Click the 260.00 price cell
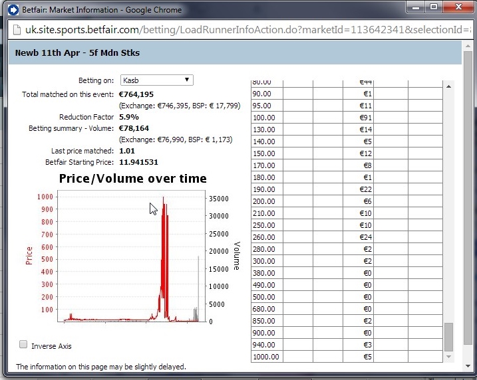The image size is (477, 380). tap(267, 237)
